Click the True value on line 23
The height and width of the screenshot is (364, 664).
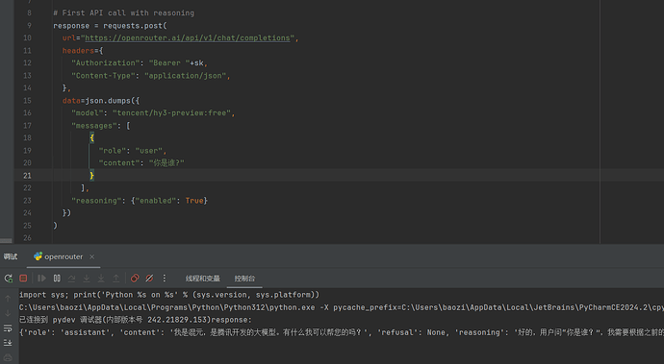(x=194, y=201)
